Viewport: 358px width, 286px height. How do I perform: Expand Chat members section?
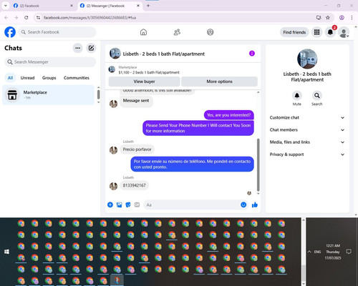307,130
